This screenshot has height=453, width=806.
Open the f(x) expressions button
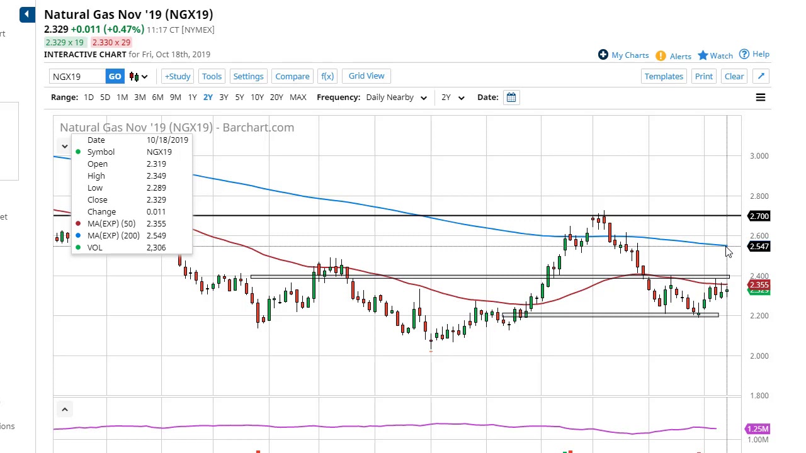pos(327,76)
